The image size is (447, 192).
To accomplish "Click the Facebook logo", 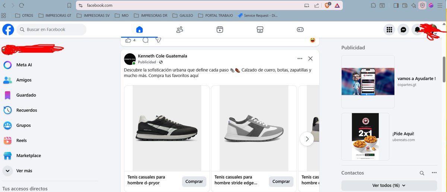I will point(8,30).
